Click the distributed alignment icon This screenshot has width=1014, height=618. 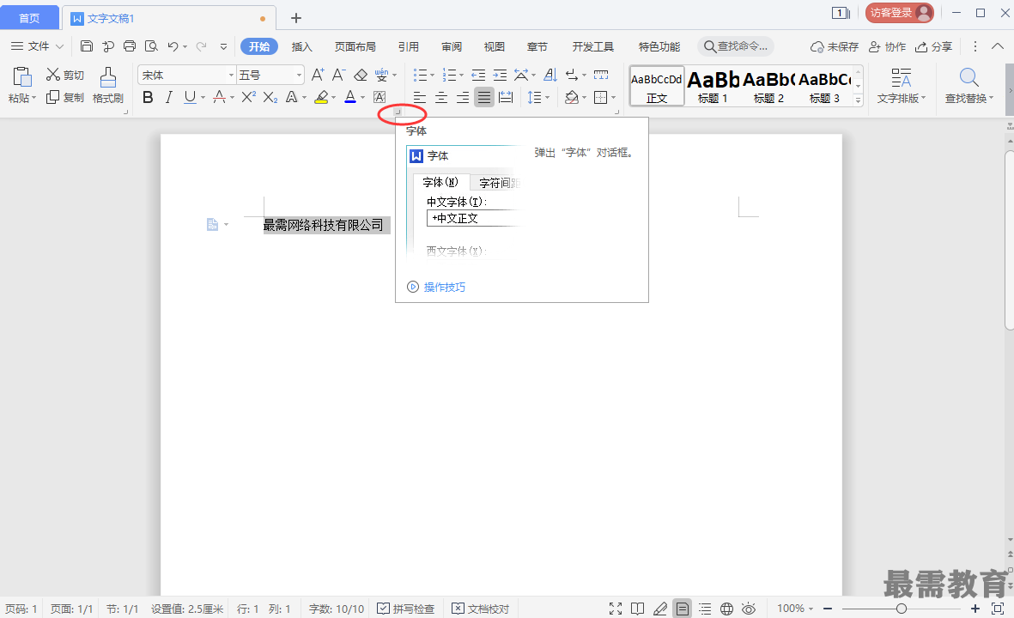pos(506,97)
